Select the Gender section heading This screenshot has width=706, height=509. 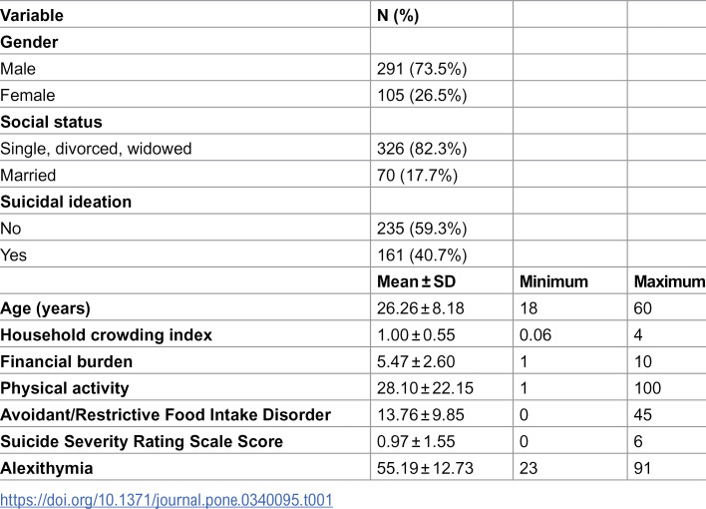pyautogui.click(x=29, y=42)
